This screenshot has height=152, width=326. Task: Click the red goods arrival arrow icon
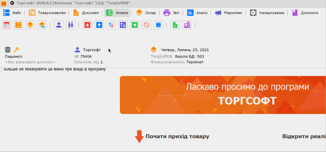pyautogui.click(x=87, y=25)
